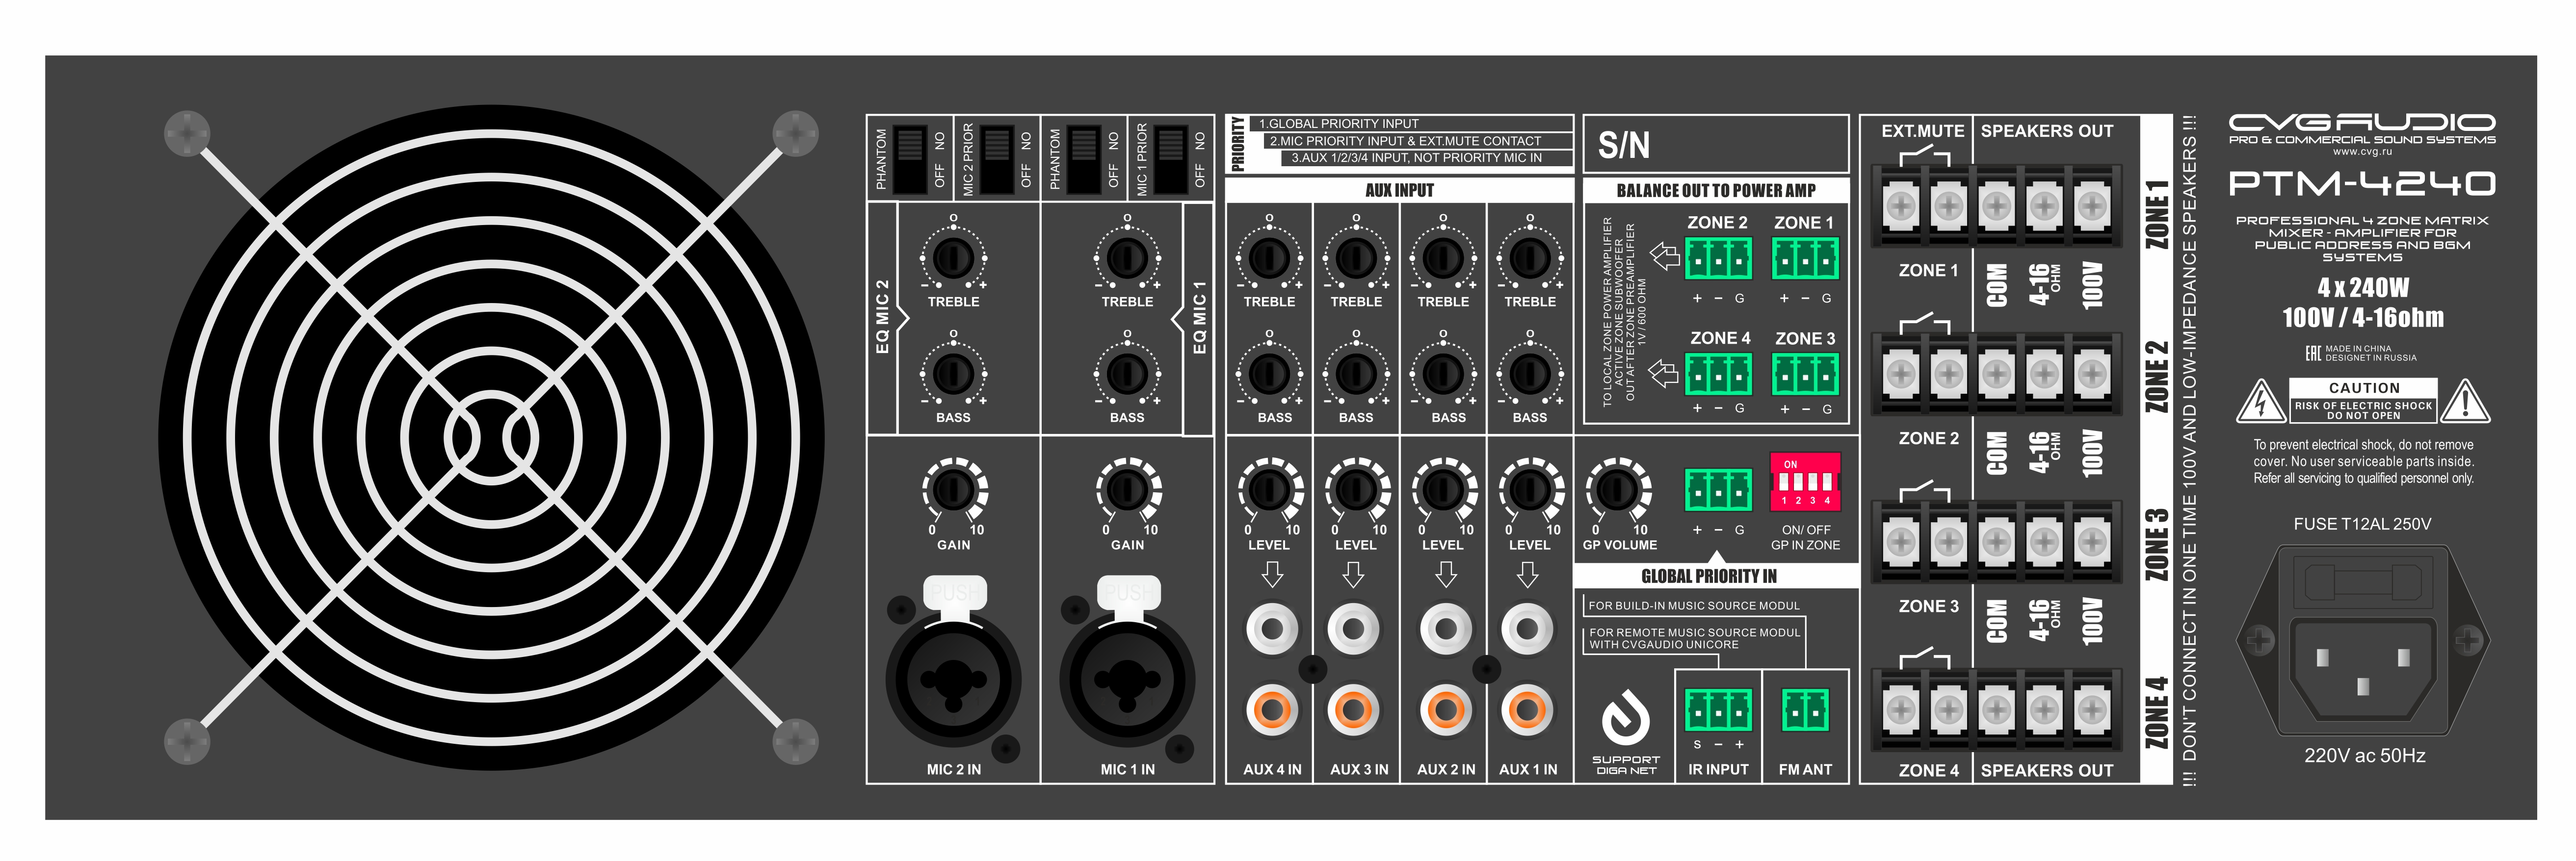The width and height of the screenshot is (2576, 861).
Task: Click the EAC certification mark
Action: [2314, 354]
